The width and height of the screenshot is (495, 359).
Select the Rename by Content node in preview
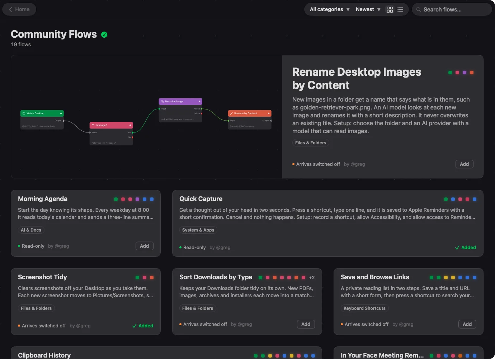(250, 120)
